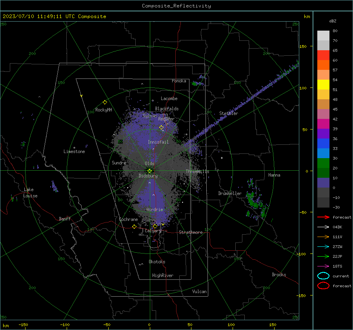This screenshot has width=353, height=330.
Task: Click the Strathmore city label
Action: (191, 232)
